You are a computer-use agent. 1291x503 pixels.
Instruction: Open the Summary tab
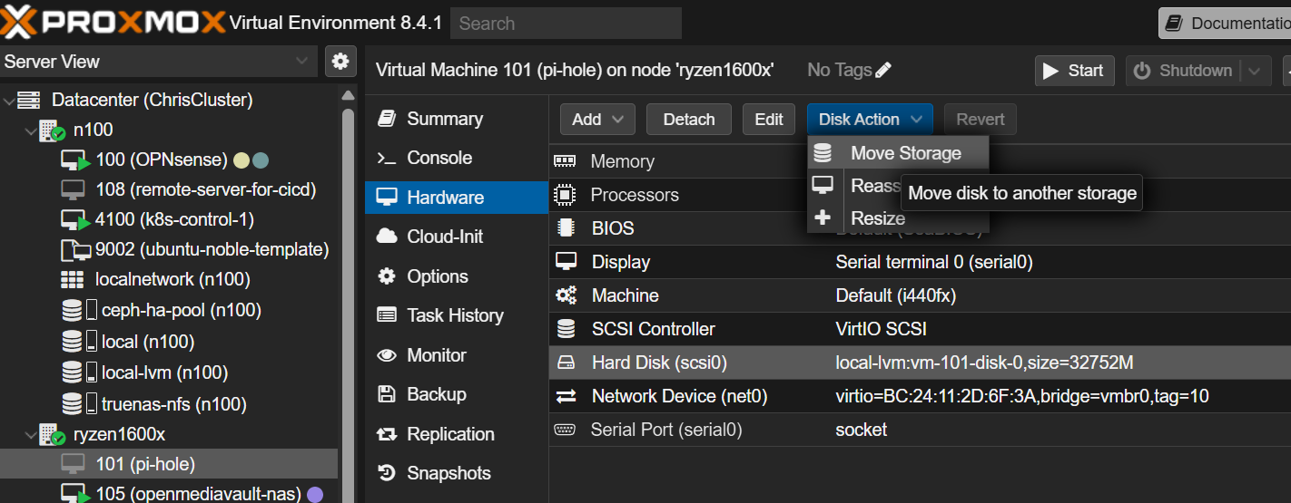pyautogui.click(x=457, y=119)
